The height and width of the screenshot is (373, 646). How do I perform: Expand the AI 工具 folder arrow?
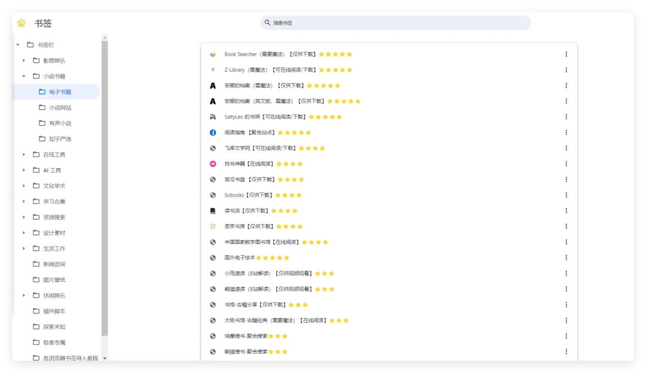pos(23,170)
